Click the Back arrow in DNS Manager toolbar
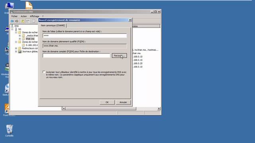Viewport: 255px width, 143px height. (x=12, y=21)
